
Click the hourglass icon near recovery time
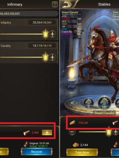[26, 145]
